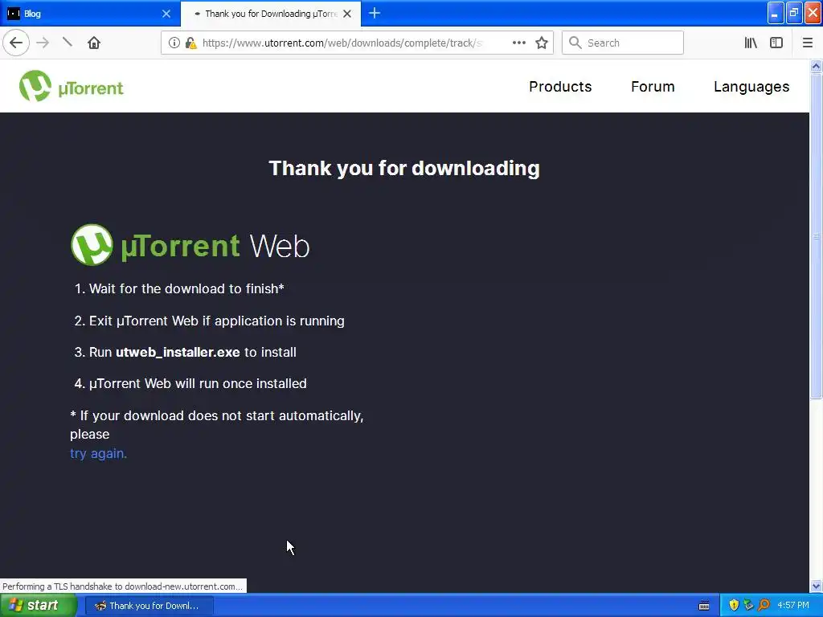
Task: Open the security shield tray icon
Action: coord(734,605)
